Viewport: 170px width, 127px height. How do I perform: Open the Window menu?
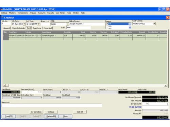click(76, 13)
